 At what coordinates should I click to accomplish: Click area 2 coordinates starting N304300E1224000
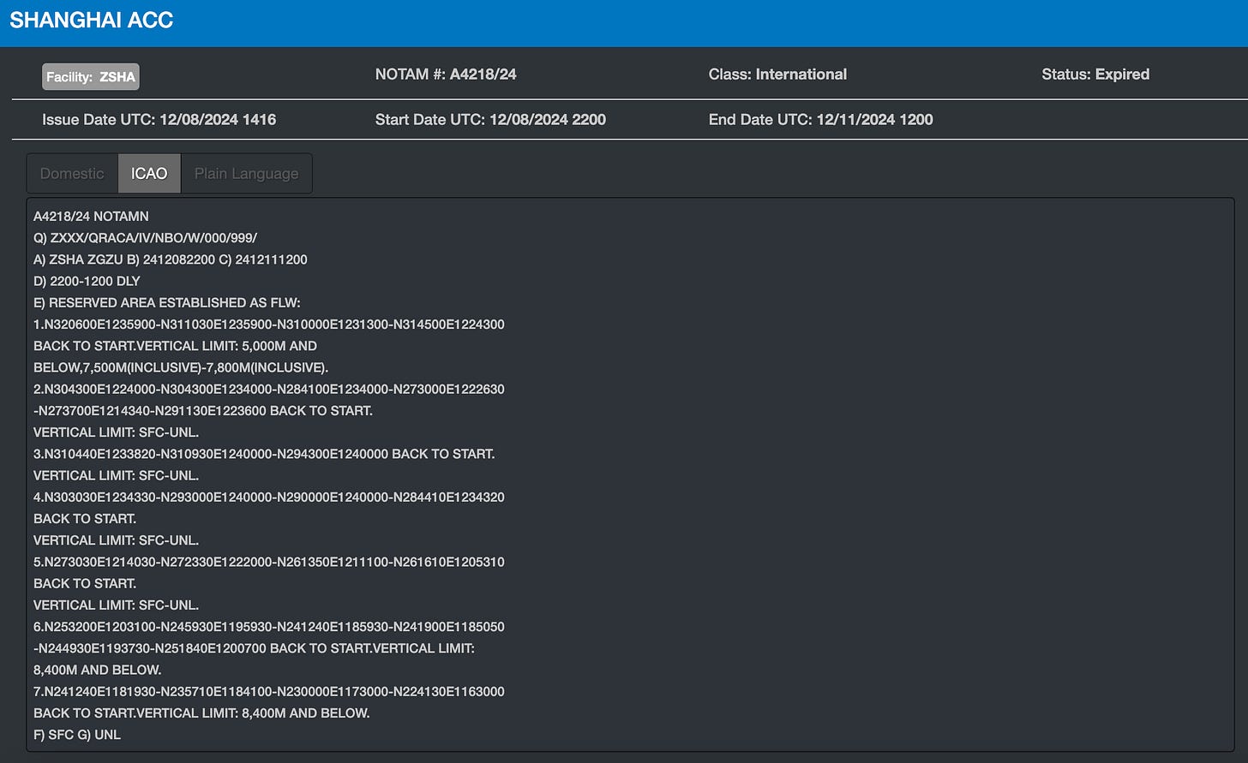coord(269,389)
